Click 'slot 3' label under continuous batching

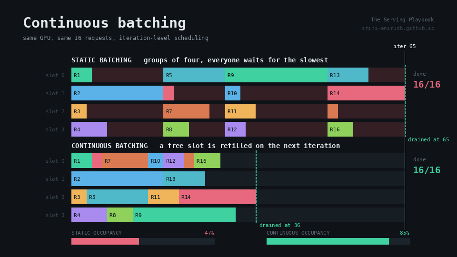(x=55, y=215)
